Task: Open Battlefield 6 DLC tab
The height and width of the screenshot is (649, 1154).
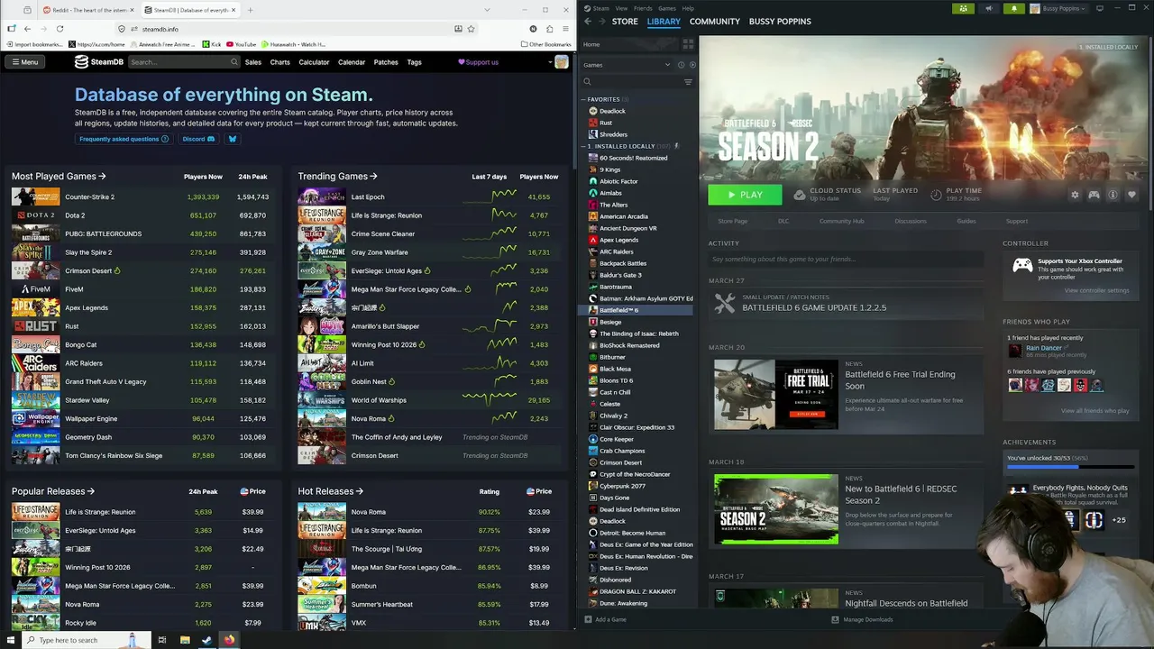Action: (x=783, y=221)
